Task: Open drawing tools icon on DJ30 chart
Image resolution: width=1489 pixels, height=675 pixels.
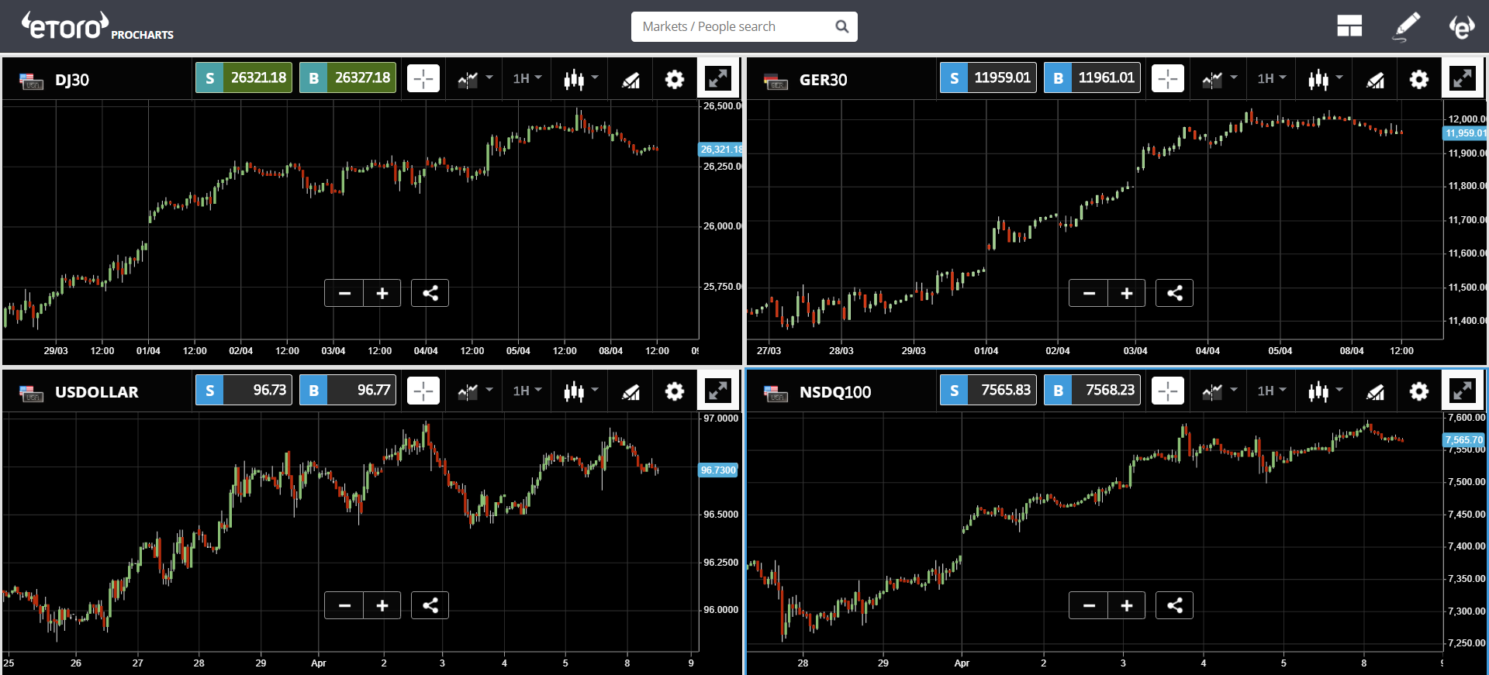Action: tap(630, 79)
